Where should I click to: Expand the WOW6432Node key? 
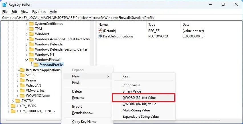(x=17, y=96)
